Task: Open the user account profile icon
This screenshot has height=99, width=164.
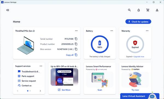Action: [x=157, y=10]
